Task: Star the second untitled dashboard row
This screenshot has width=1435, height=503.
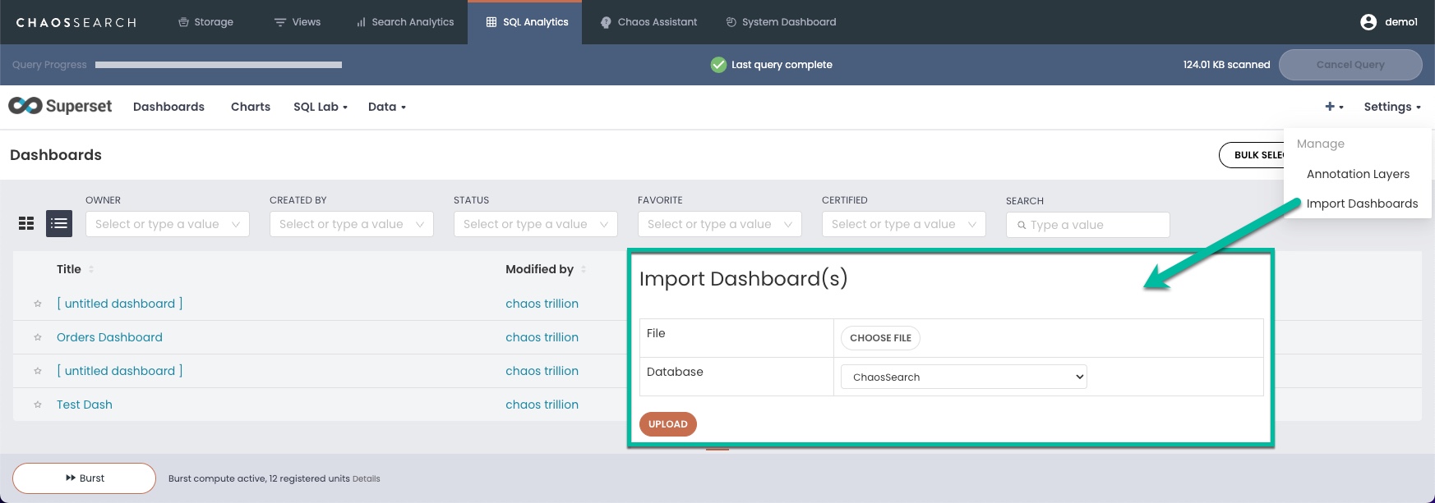Action: (38, 371)
